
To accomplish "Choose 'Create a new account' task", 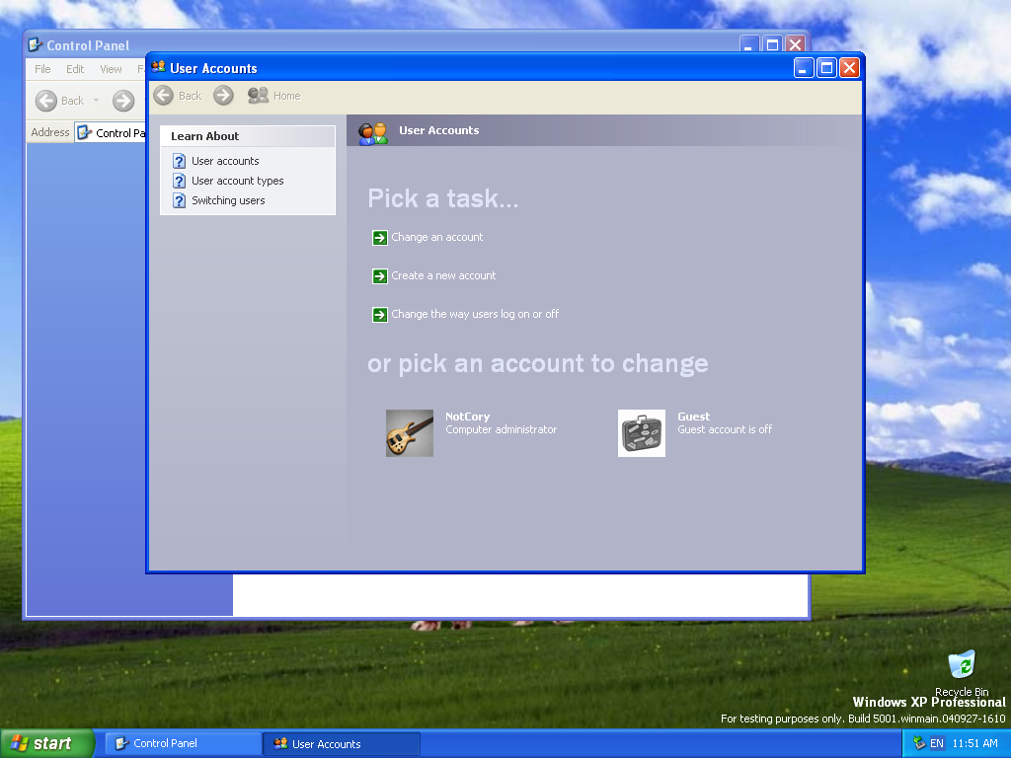I will (x=443, y=276).
